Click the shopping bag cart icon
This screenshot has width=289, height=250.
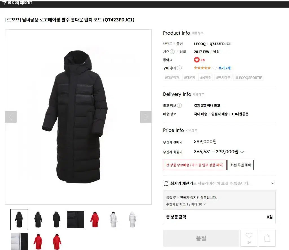267,238
